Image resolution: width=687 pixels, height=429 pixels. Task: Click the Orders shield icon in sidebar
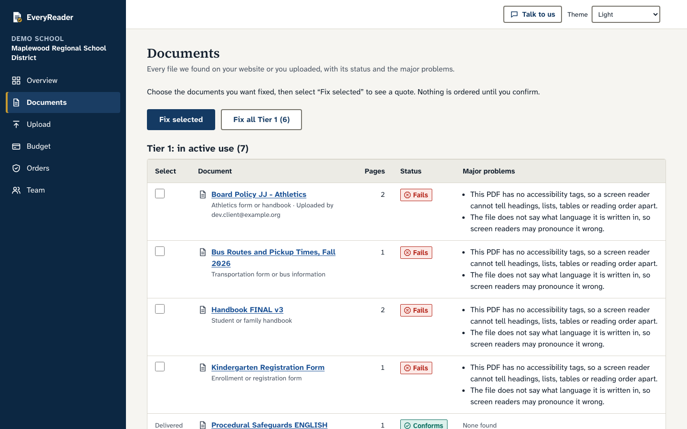click(16, 168)
